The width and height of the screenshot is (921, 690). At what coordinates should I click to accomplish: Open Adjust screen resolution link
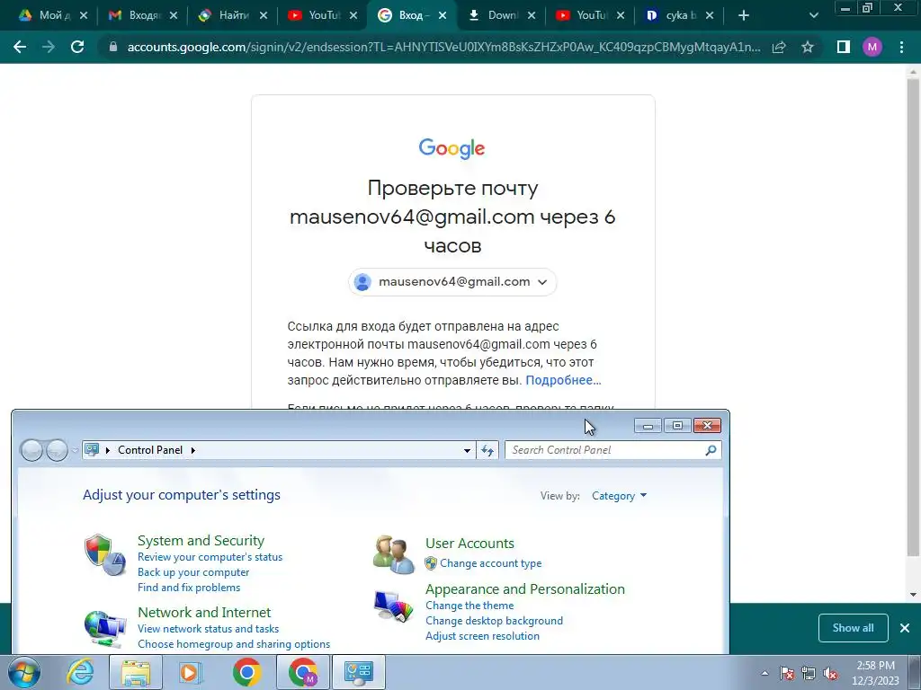[x=482, y=636]
